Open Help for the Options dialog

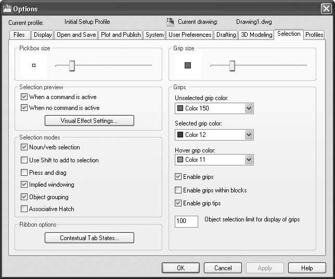pos(307,268)
